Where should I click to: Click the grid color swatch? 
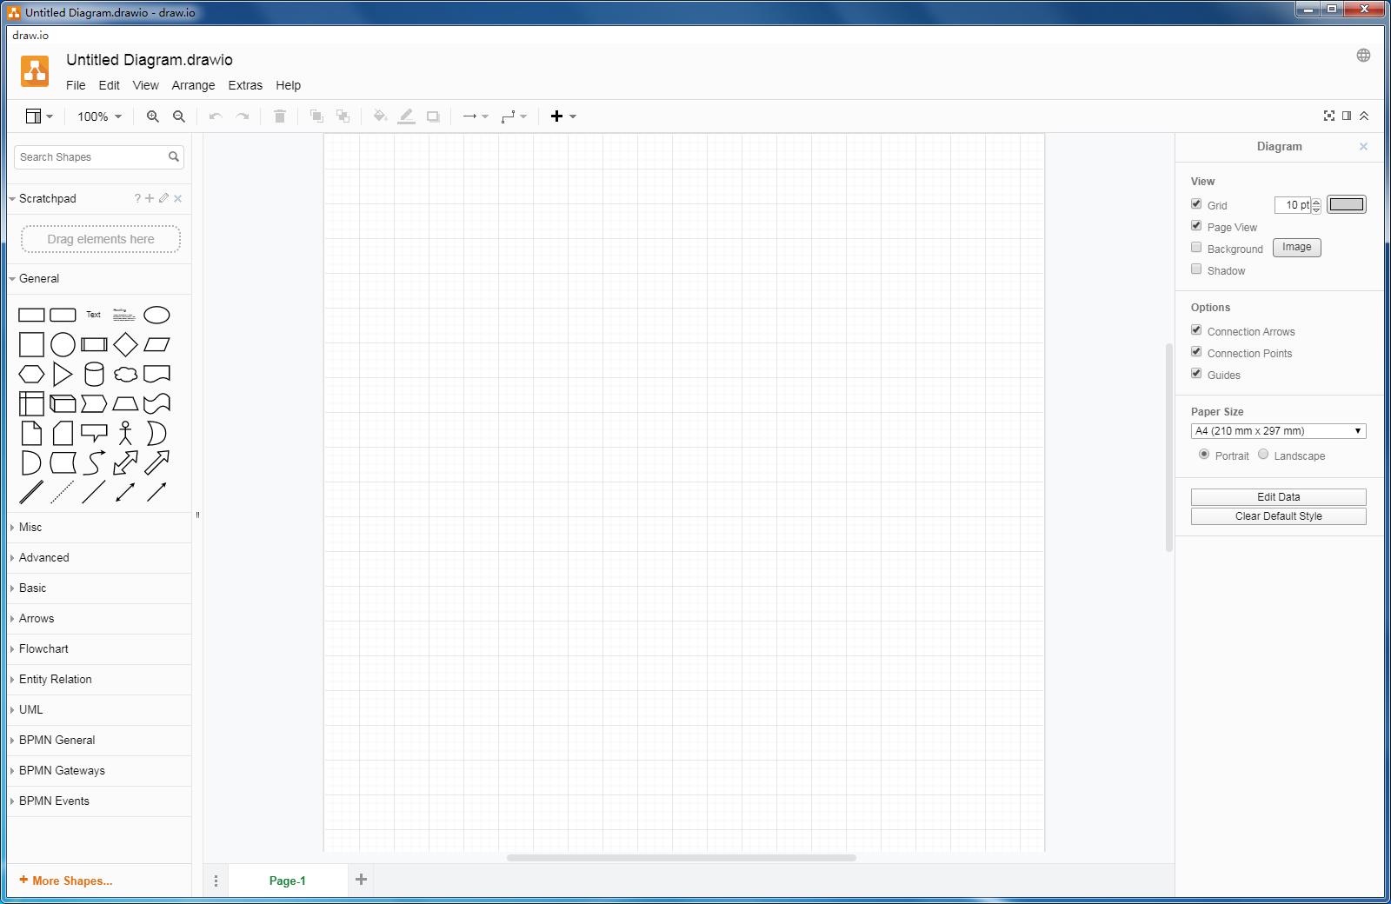click(x=1347, y=204)
